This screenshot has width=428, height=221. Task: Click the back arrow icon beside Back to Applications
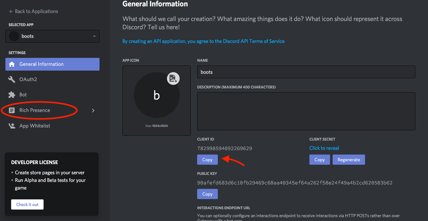[x=11, y=11]
